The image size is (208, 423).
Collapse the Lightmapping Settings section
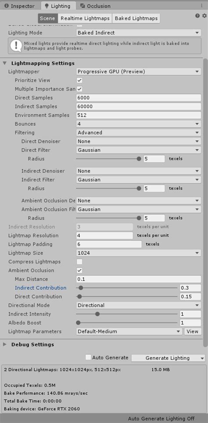tap(4, 64)
